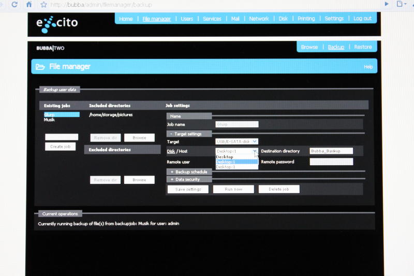Click the Disk / Host dropdown arrow
Viewport: 414px width, 276px height.
[255, 151]
